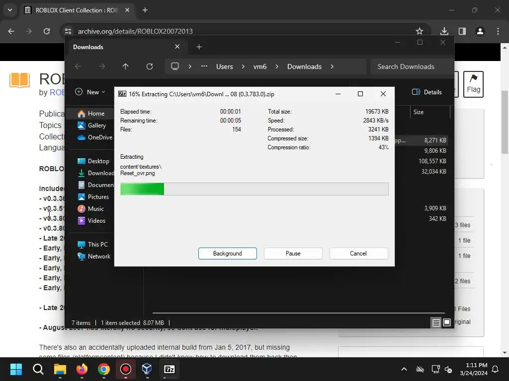The image size is (509, 381).
Task: Expand chevron after Downloads in breadcrumb
Action: point(332,66)
